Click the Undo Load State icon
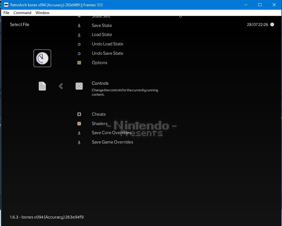Image resolution: width=282 pixels, height=226 pixels. 79,44
